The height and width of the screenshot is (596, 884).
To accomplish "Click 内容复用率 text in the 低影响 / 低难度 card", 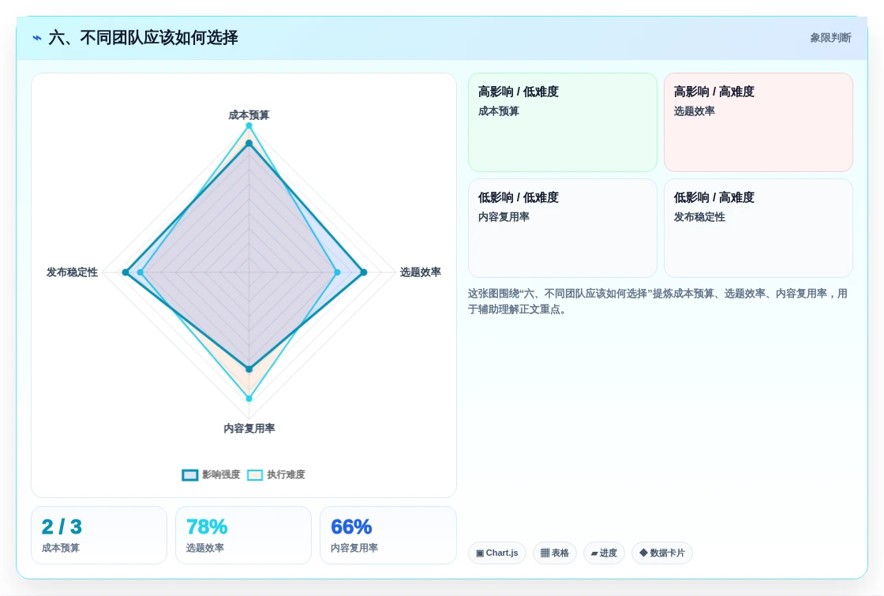I will 504,217.
